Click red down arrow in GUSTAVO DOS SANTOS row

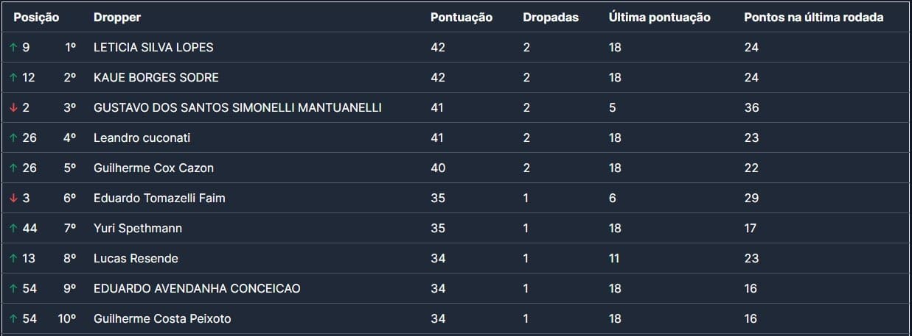(x=13, y=107)
